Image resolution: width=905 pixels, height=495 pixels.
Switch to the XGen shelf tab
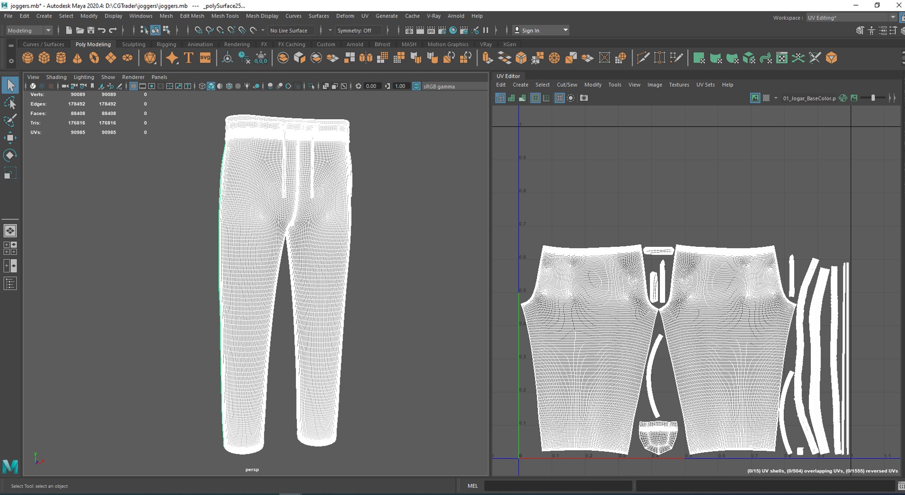coord(509,44)
